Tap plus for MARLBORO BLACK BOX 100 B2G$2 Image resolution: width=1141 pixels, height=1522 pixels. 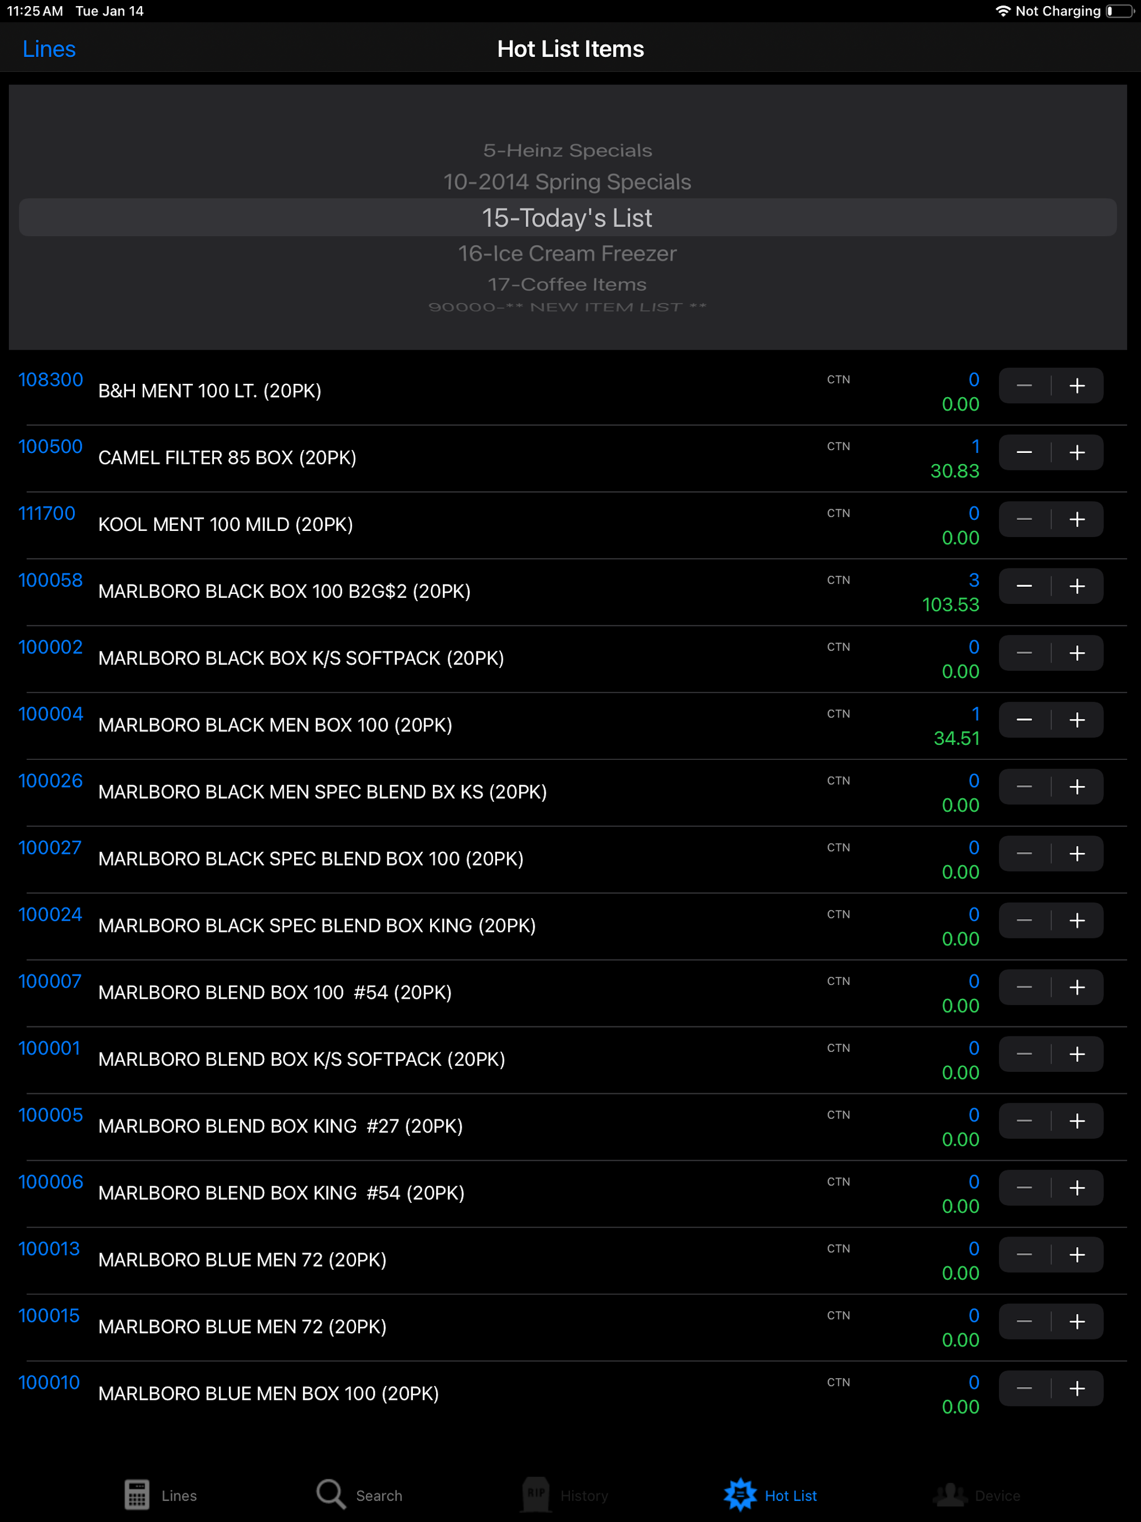click(1077, 586)
